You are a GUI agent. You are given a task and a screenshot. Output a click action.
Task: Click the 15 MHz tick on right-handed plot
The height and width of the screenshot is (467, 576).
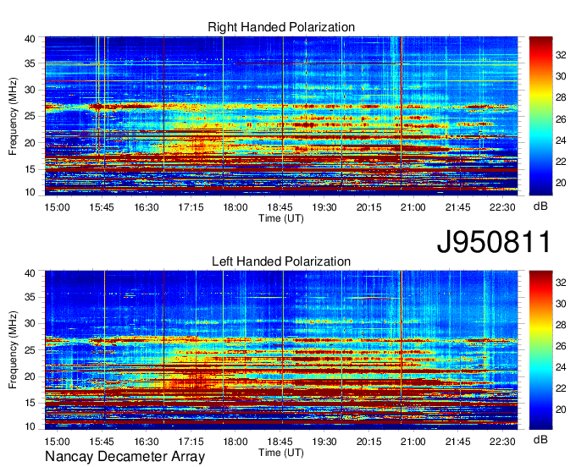pos(30,169)
